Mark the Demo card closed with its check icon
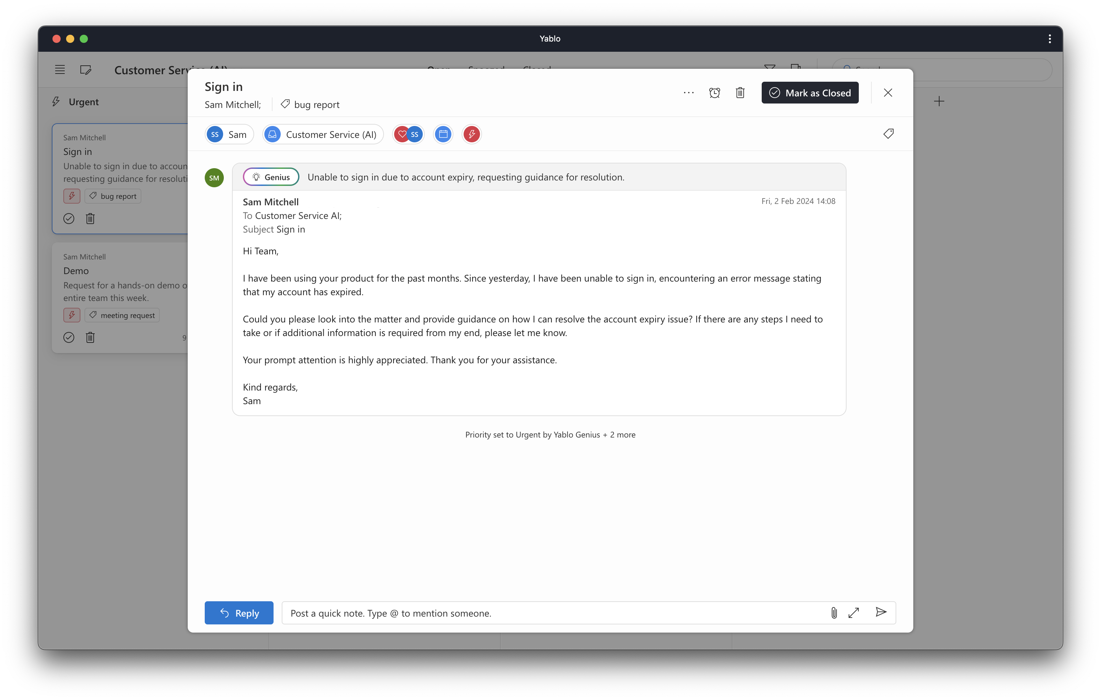 point(68,337)
